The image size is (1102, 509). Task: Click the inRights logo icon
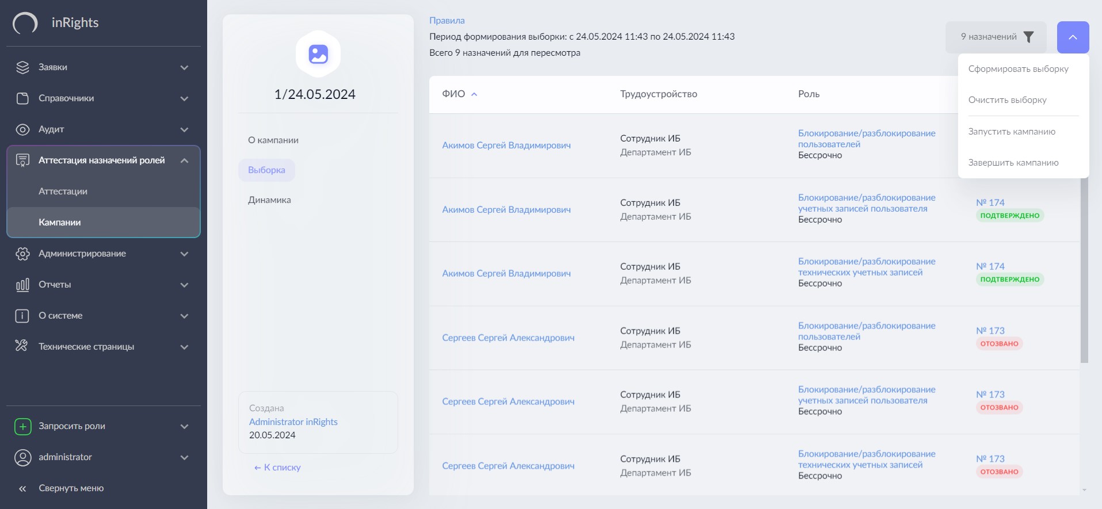[25, 23]
